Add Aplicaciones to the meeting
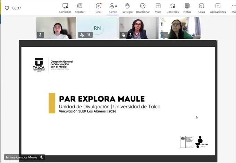This screenshot has height=163, width=236. [x=218, y=8]
